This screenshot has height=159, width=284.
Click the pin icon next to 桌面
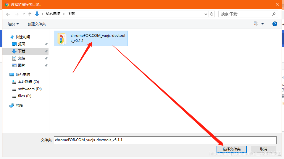pyautogui.click(x=46, y=44)
